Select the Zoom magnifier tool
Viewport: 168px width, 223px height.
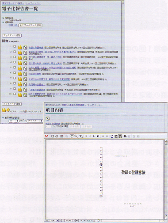pyautogui.click(x=76, y=136)
